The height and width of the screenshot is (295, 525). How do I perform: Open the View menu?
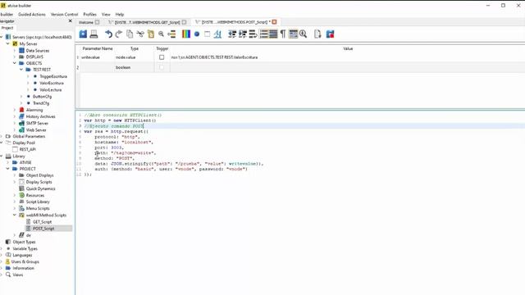coord(106,15)
